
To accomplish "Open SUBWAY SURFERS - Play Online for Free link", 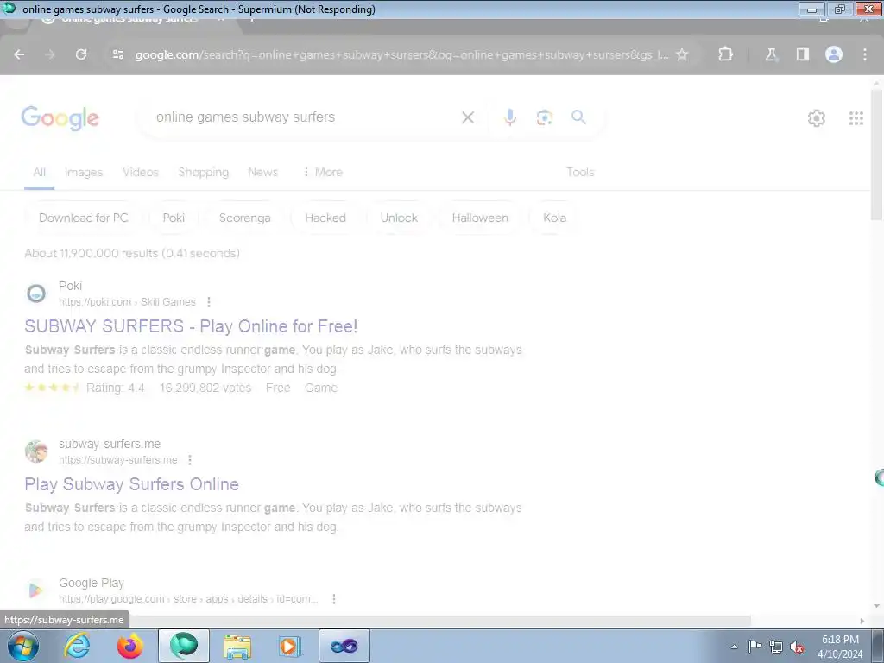I will [x=191, y=326].
